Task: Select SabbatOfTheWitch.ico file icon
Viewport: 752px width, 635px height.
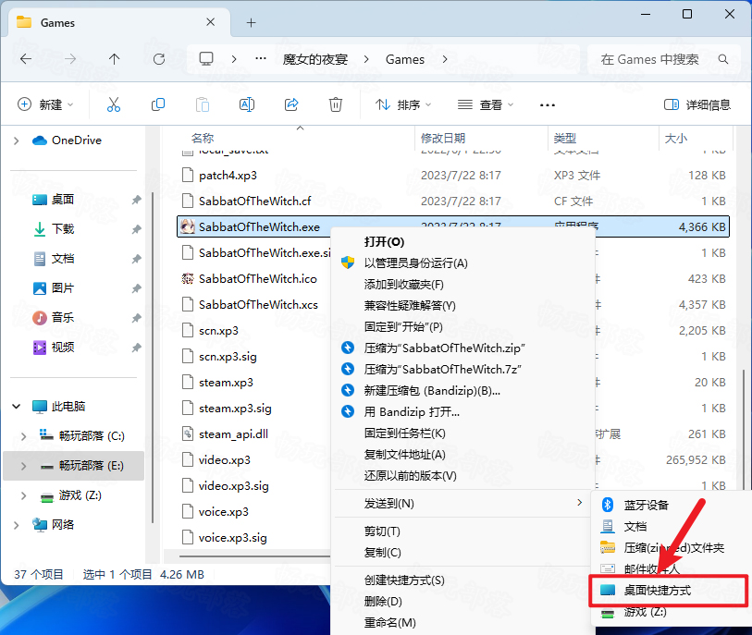Action: [x=188, y=278]
